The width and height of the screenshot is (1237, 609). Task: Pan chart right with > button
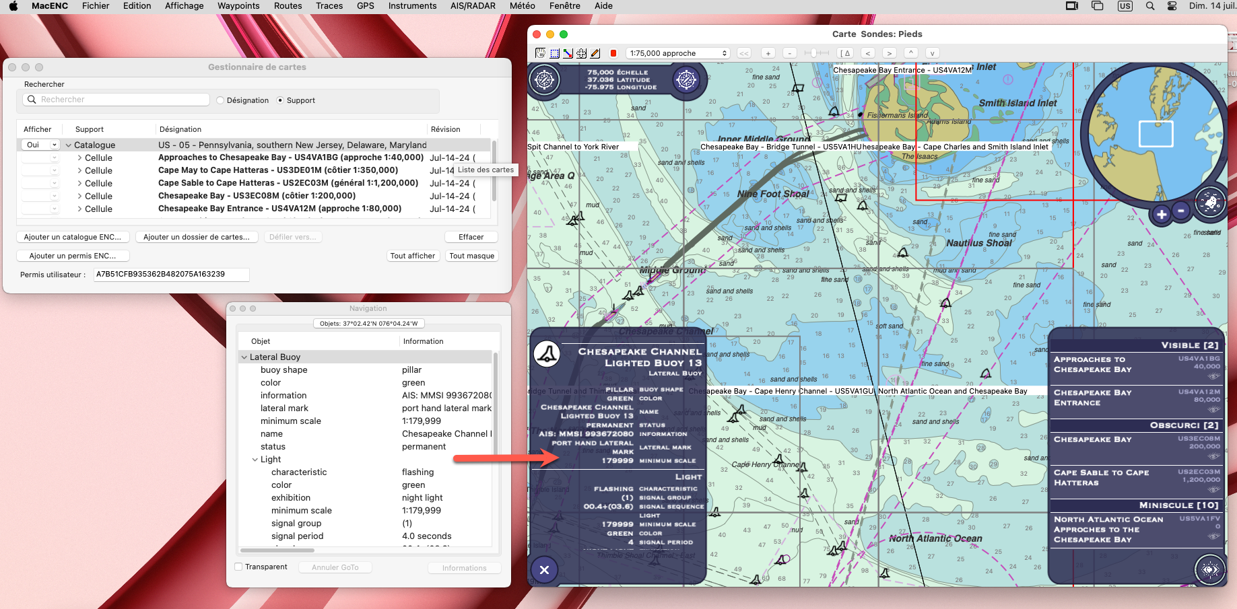click(x=890, y=53)
